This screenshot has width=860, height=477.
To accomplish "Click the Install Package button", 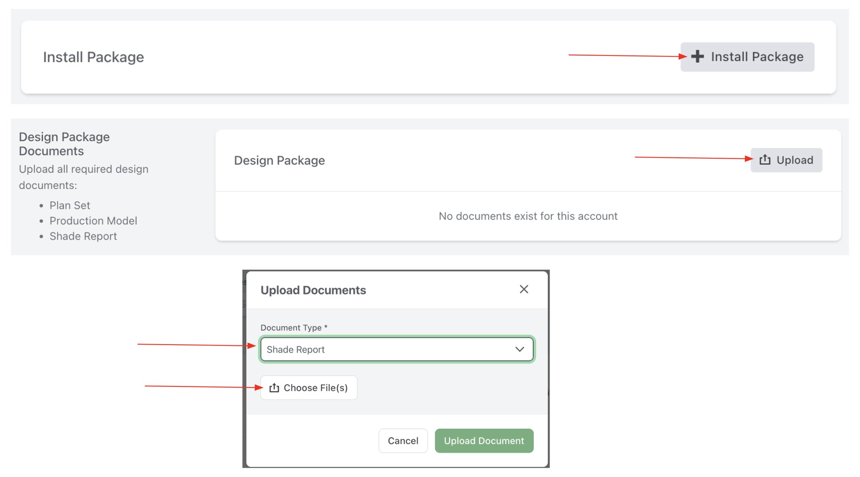I will point(747,57).
